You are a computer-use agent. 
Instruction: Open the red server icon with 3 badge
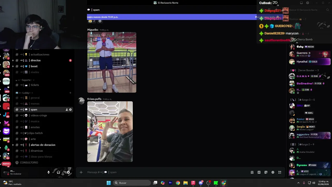point(6,106)
